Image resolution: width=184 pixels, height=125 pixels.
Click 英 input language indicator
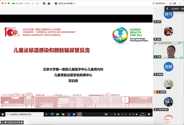133,114
